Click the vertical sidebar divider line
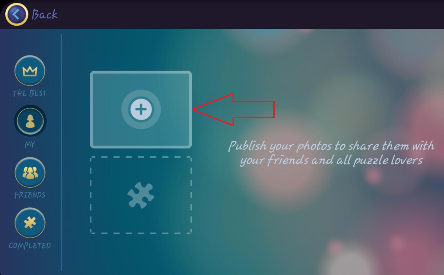The height and width of the screenshot is (275, 444). coord(61,152)
